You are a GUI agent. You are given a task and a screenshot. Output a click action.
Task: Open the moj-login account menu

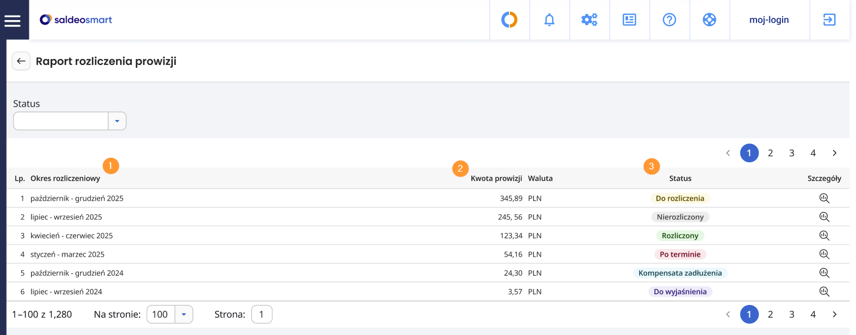click(x=769, y=20)
